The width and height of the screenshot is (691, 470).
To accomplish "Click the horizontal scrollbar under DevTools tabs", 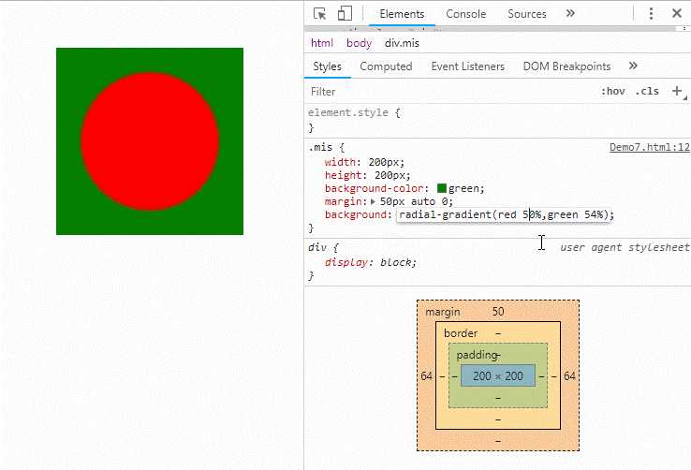I will pyautogui.click(x=490, y=29).
